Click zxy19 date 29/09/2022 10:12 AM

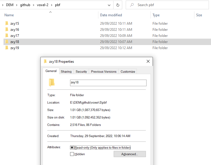click(116, 48)
